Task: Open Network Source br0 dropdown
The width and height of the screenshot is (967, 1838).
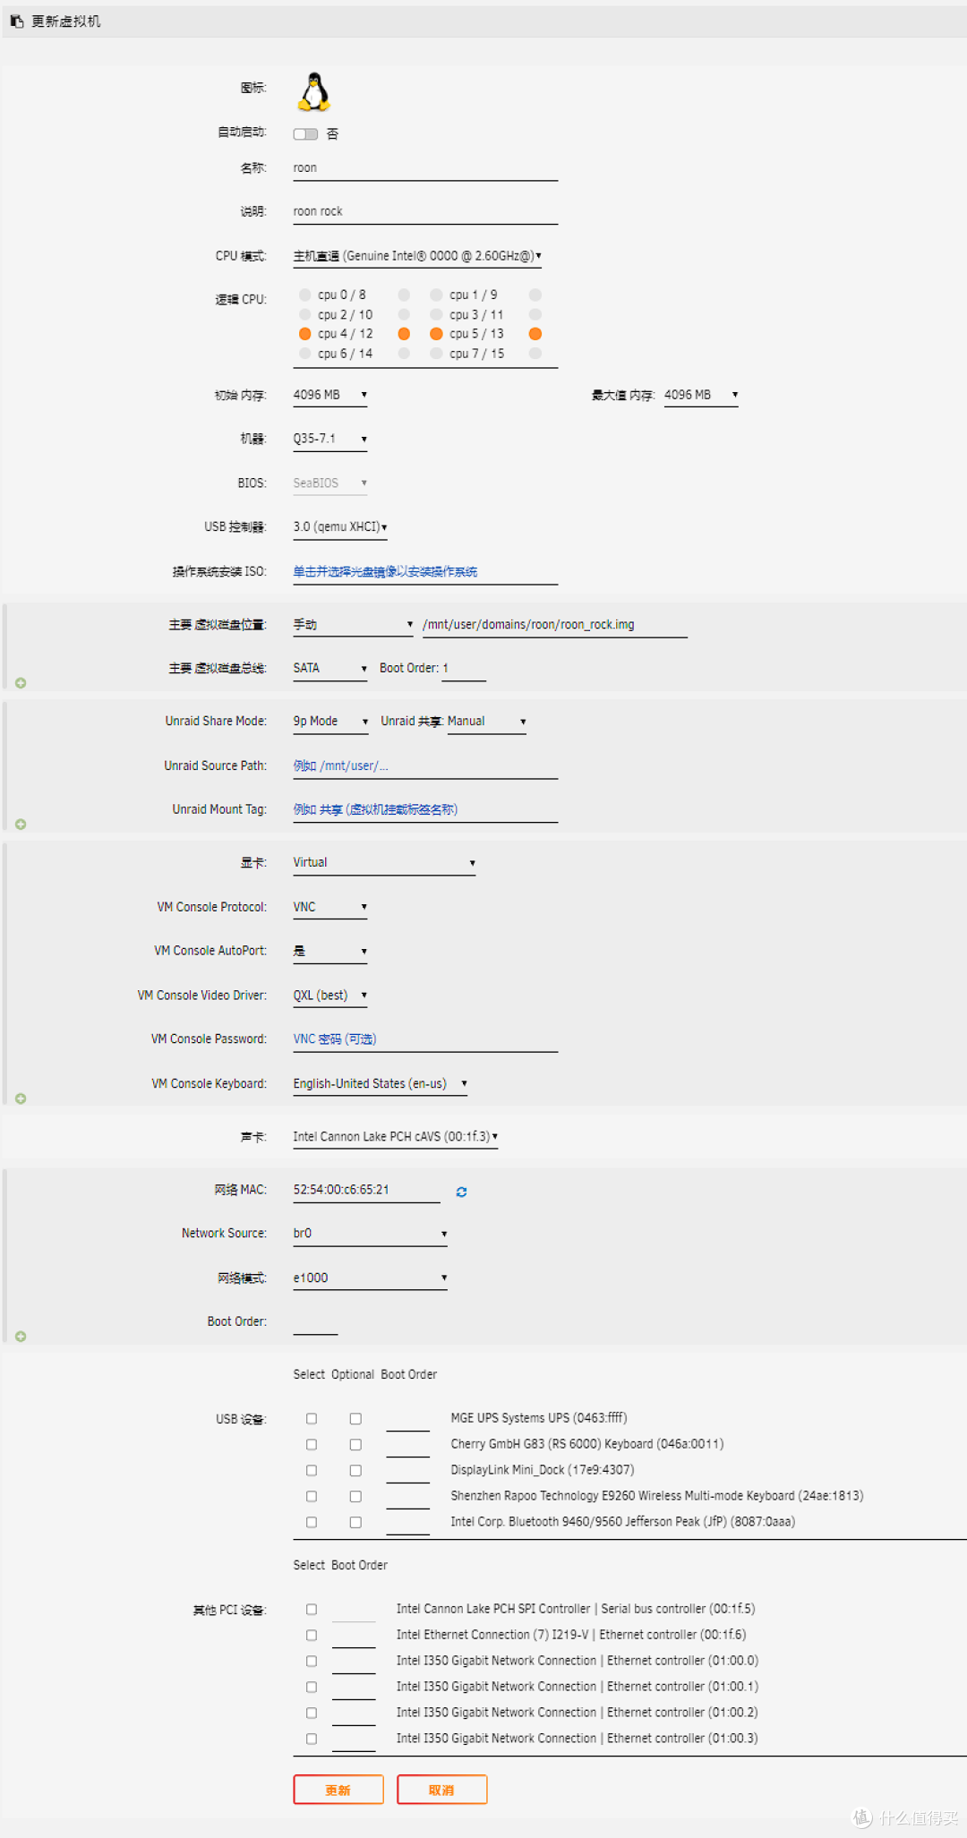Action: click(x=370, y=1234)
